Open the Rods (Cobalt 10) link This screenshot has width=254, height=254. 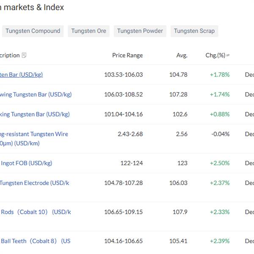[36, 212]
